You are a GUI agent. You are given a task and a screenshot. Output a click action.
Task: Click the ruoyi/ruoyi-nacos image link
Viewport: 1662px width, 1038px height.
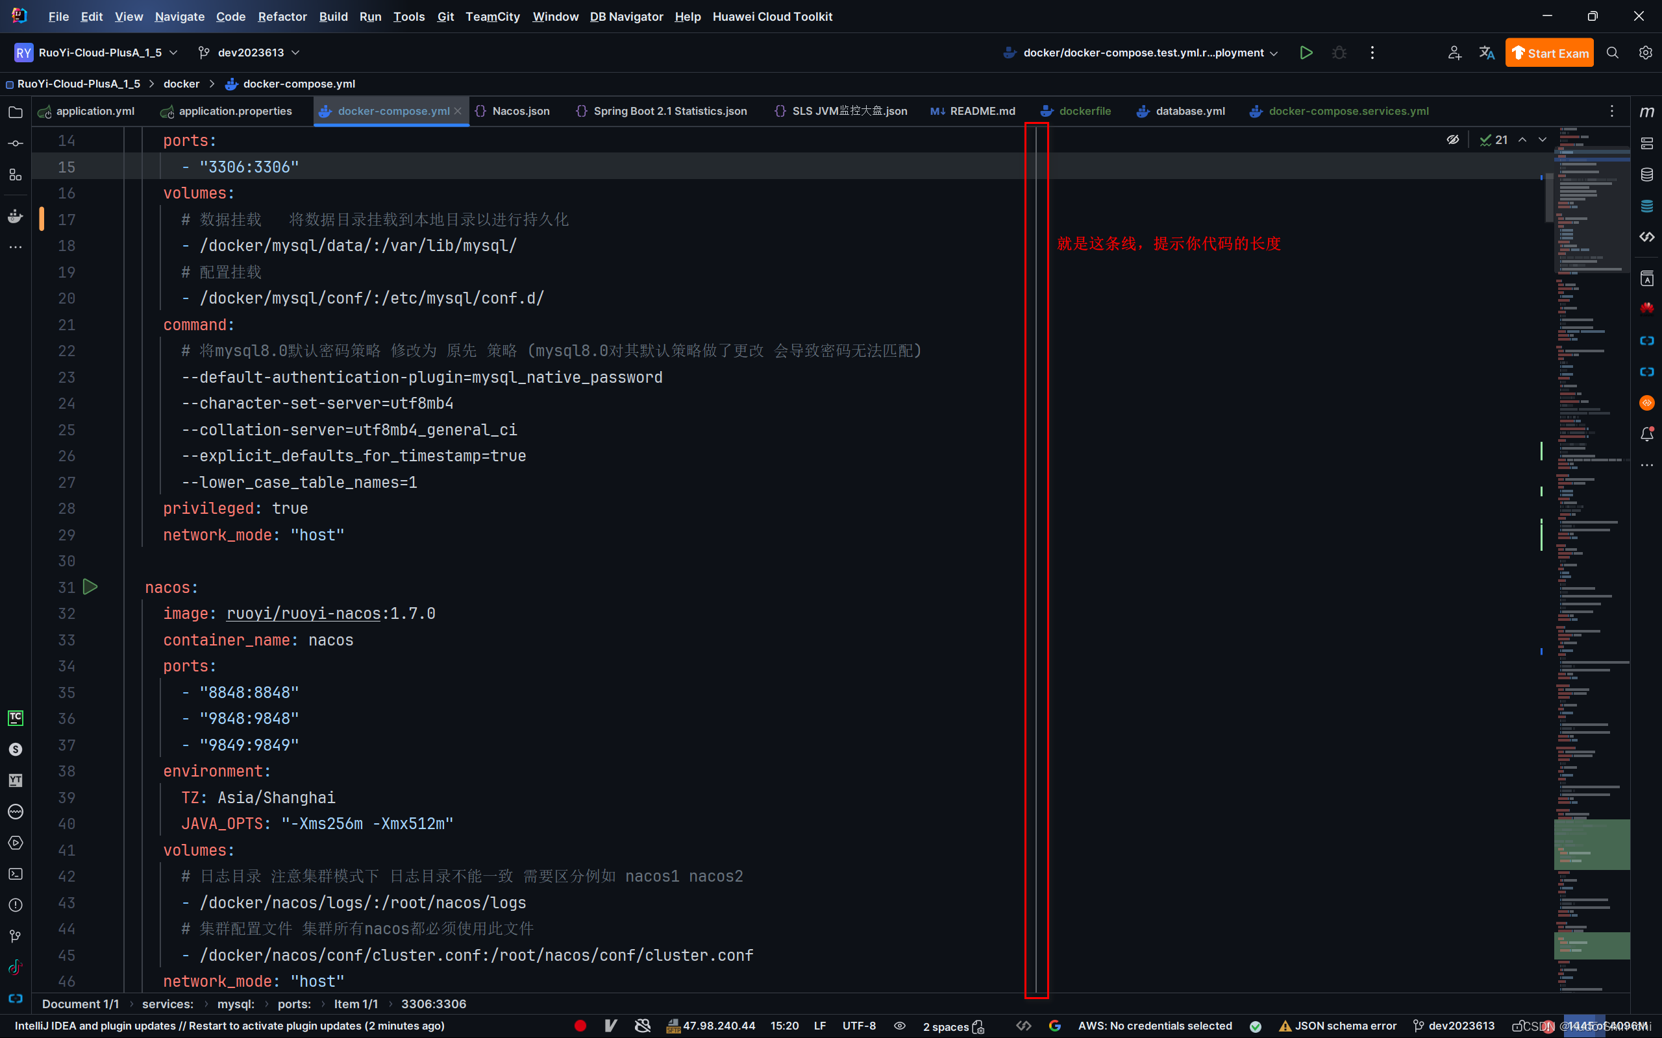pyautogui.click(x=303, y=613)
